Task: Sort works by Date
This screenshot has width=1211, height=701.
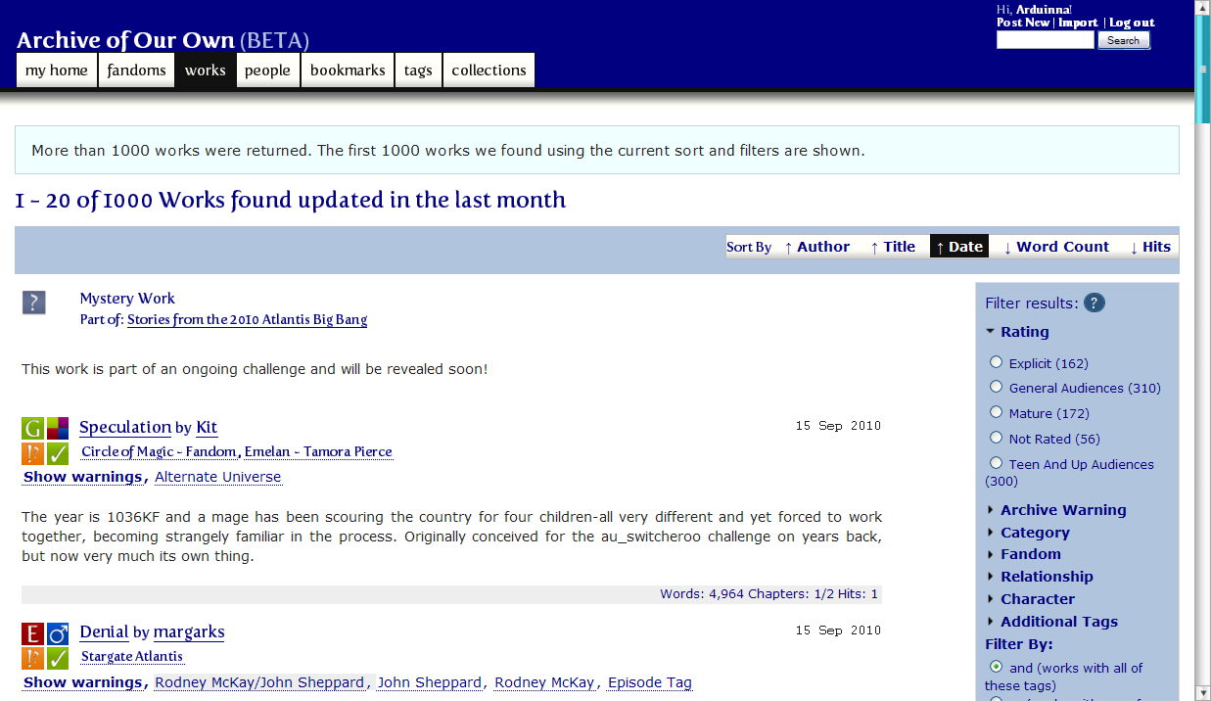Action: click(x=959, y=247)
